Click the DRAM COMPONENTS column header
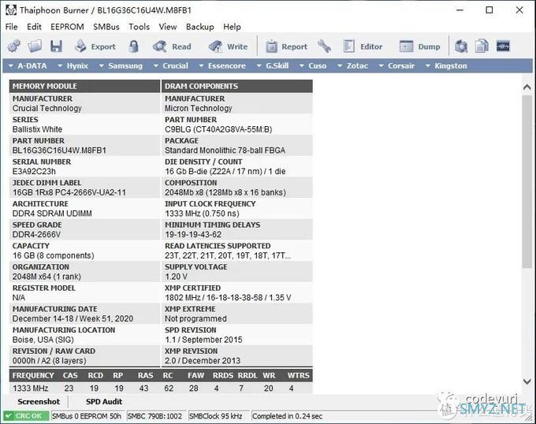This screenshot has height=424, width=536. point(237,86)
